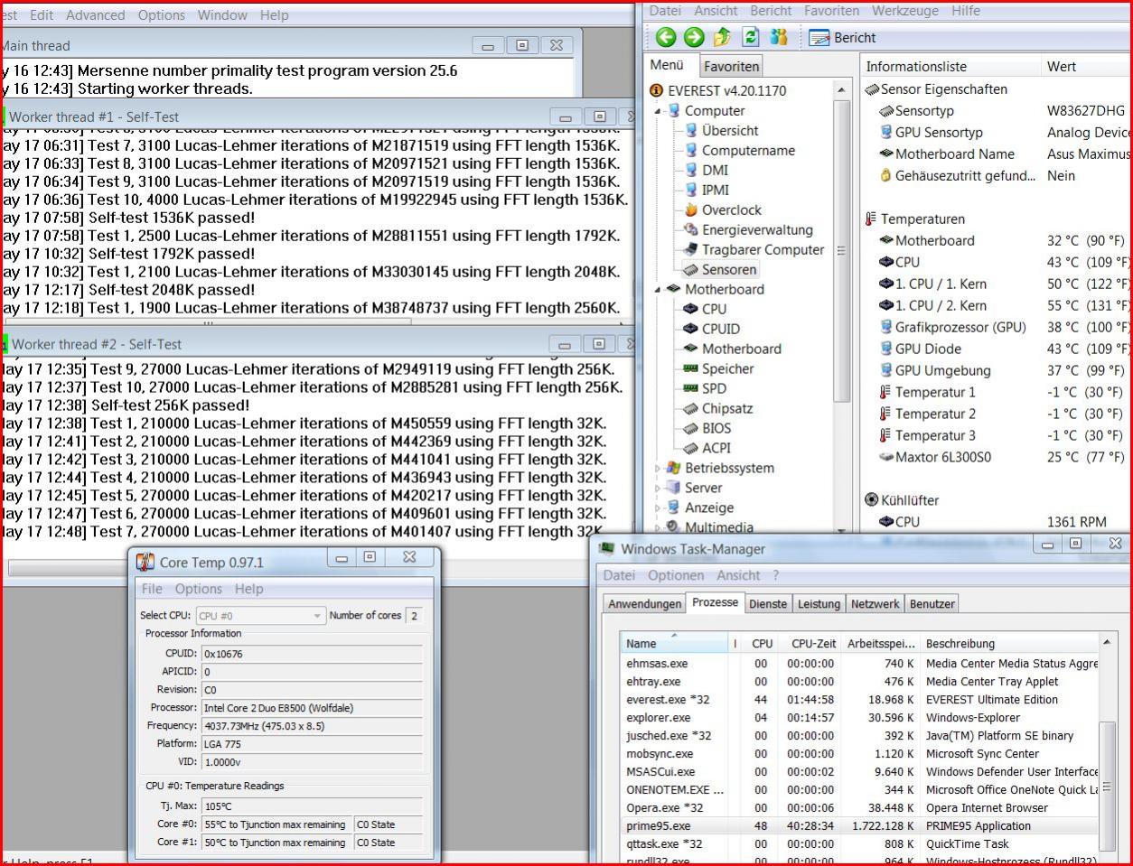Select the everest.exe *32 process row
This screenshot has width=1133, height=866.
tap(859, 700)
